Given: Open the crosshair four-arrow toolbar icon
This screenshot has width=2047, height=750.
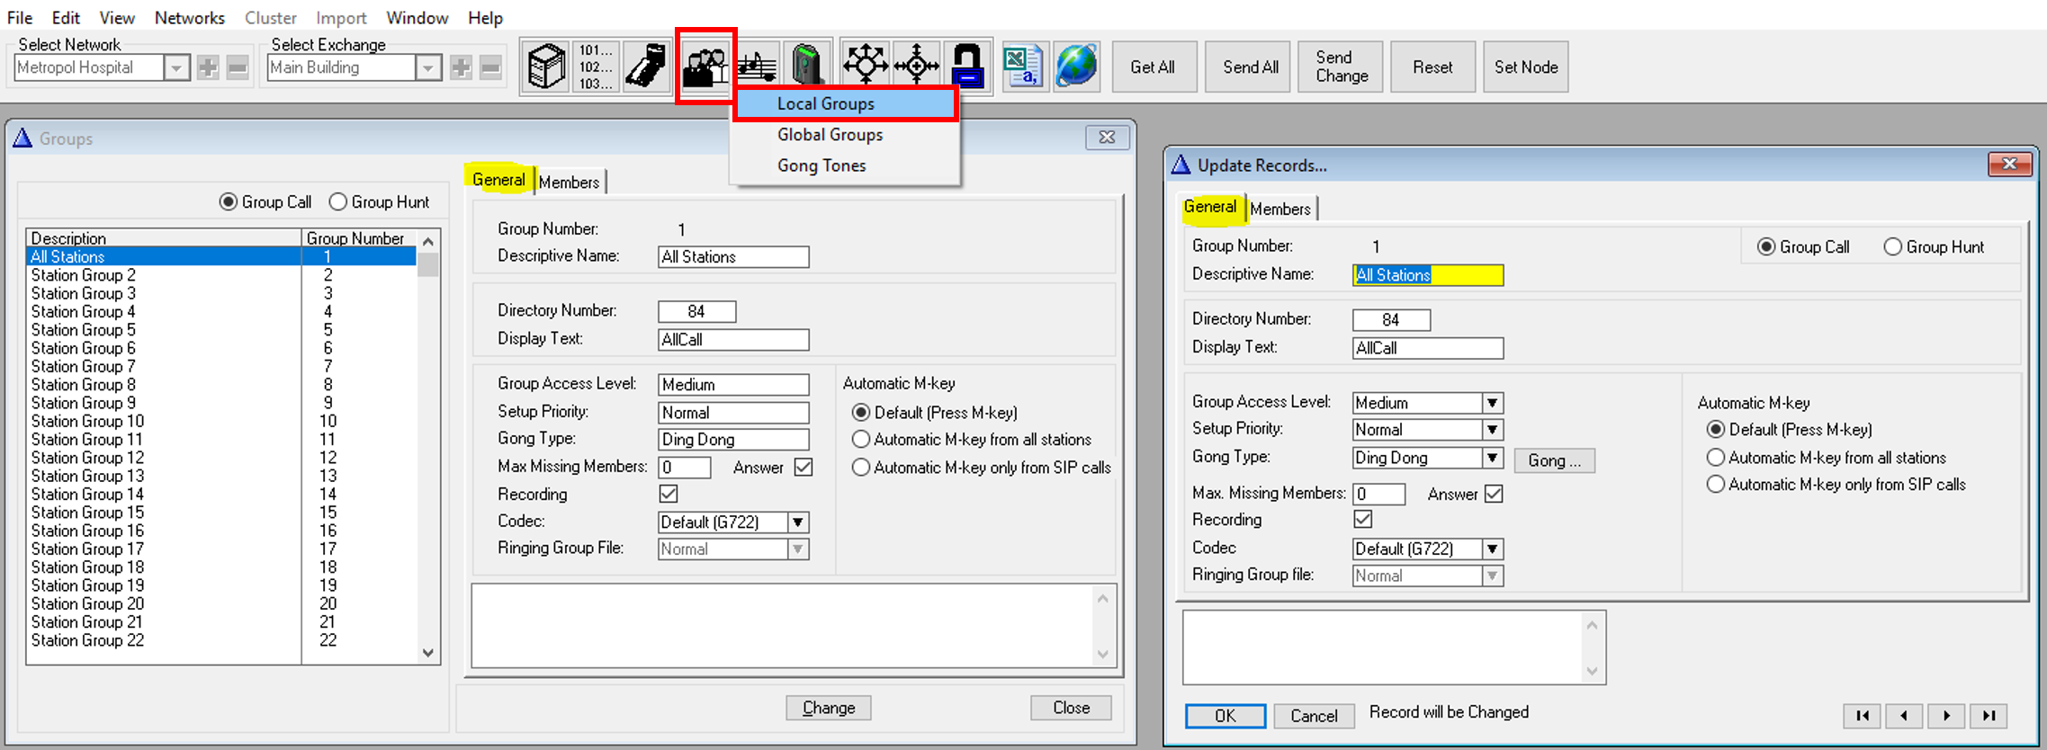Looking at the screenshot, I should pos(916,65).
